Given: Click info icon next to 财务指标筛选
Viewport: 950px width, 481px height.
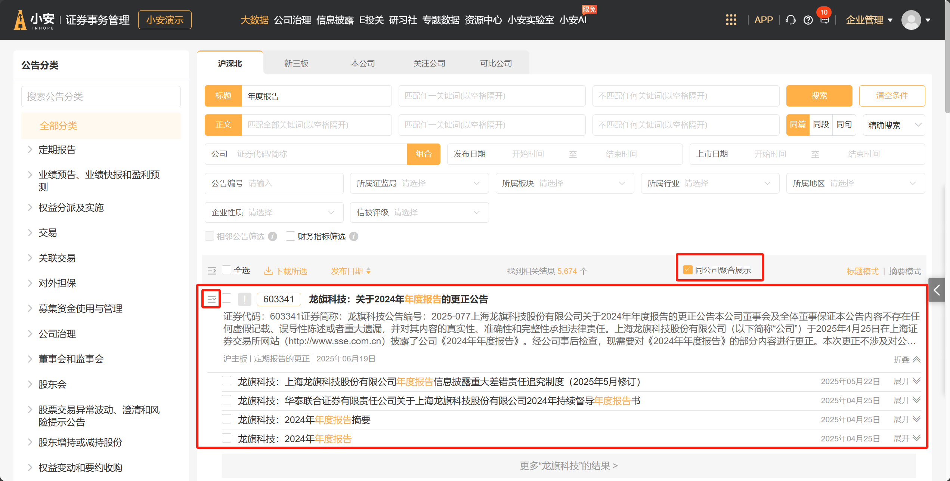Looking at the screenshot, I should [354, 237].
